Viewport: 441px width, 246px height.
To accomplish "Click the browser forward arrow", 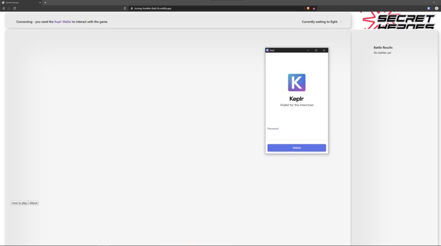I will [x=9, y=8].
